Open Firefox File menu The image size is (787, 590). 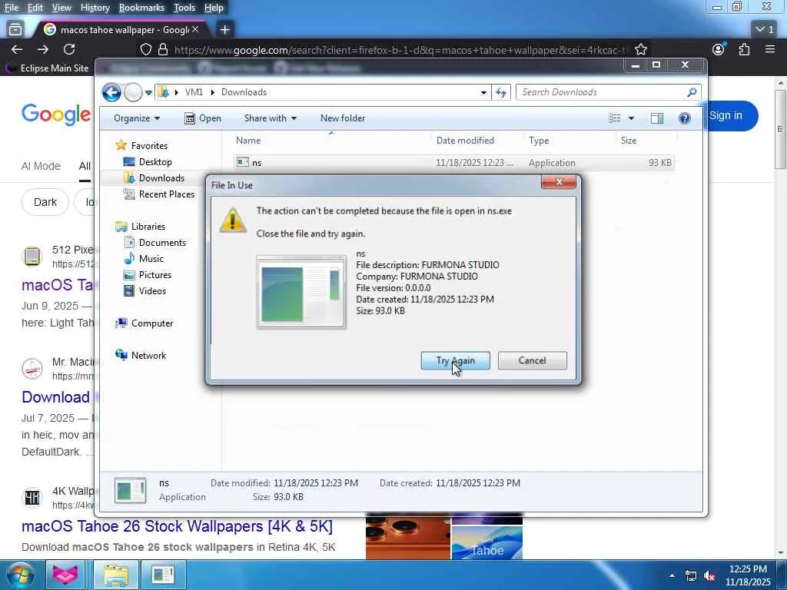point(11,8)
